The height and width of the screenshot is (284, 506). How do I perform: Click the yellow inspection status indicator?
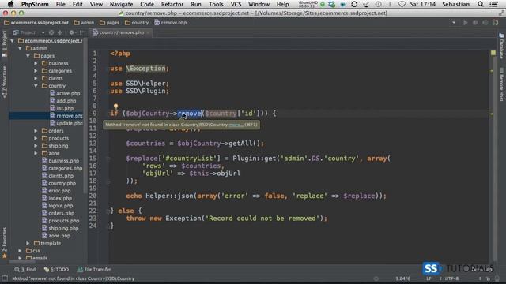coord(493,53)
